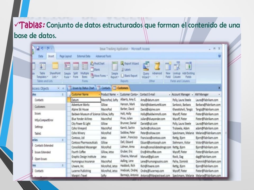The width and height of the screenshot is (254, 190).
Task: Create a Split Form
Action: tap(76, 70)
